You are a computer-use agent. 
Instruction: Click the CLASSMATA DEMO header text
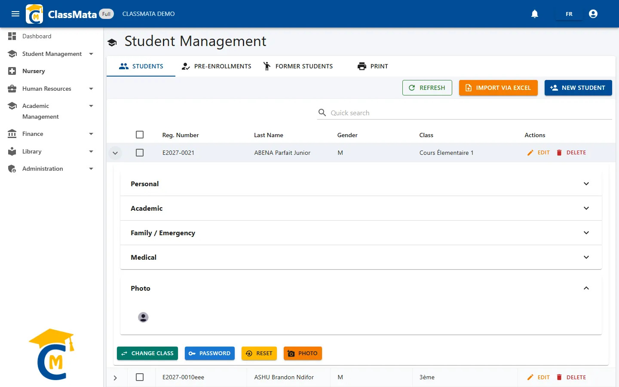pos(148,14)
